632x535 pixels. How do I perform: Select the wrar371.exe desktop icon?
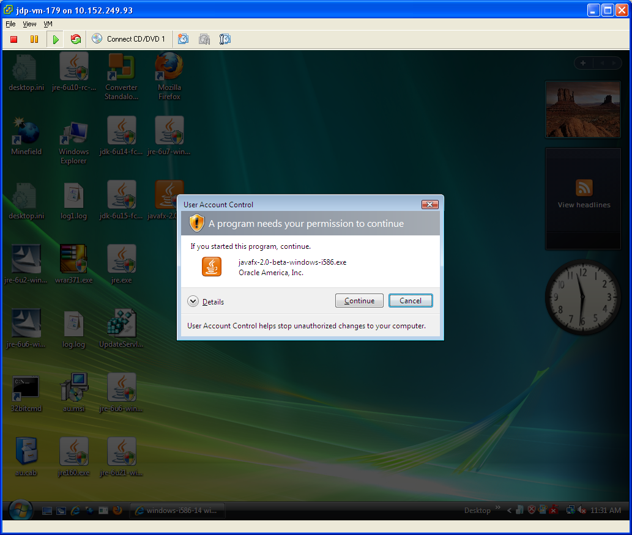tap(73, 264)
